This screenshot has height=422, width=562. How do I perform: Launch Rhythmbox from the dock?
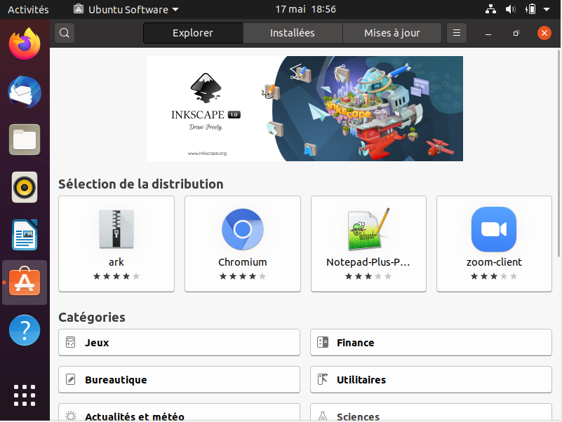pos(25,187)
